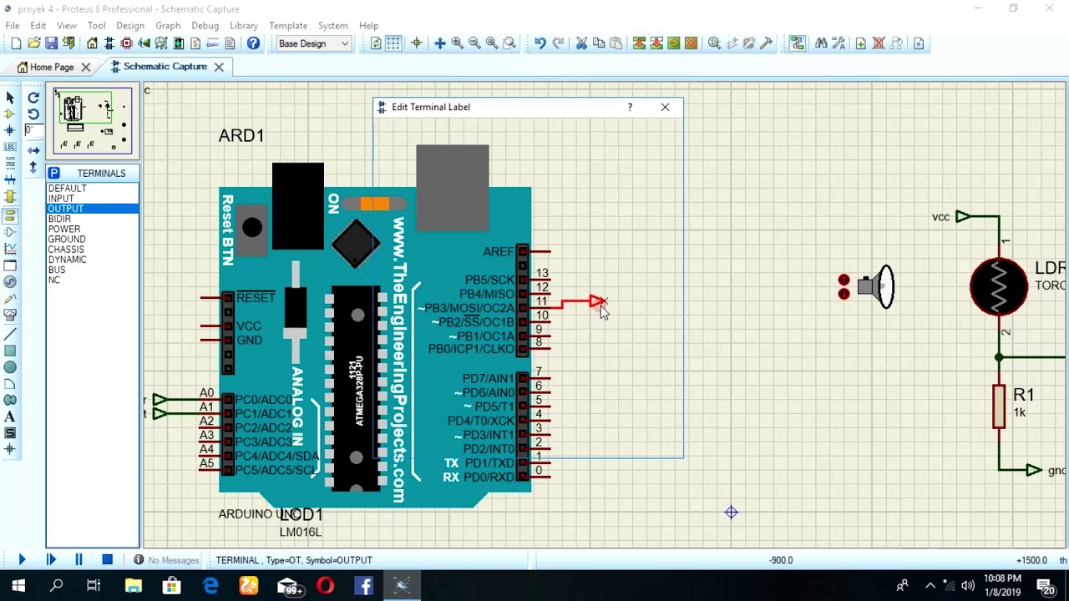Create a new project with the blank page icon
This screenshot has width=1069, height=601.
click(15, 43)
